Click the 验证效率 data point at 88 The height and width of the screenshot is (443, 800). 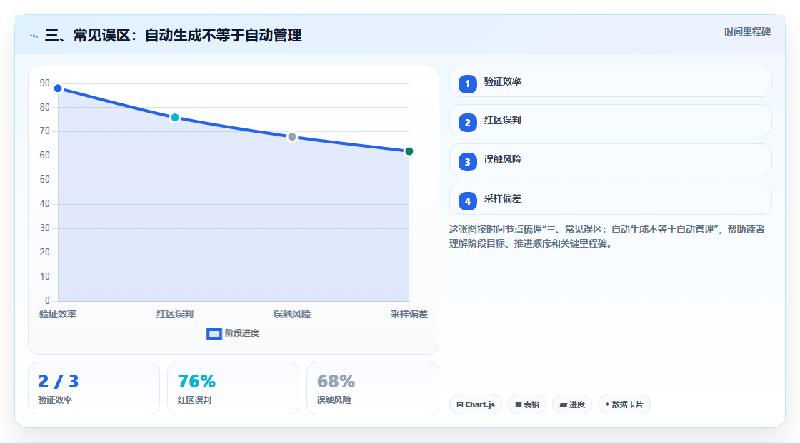[x=58, y=88]
